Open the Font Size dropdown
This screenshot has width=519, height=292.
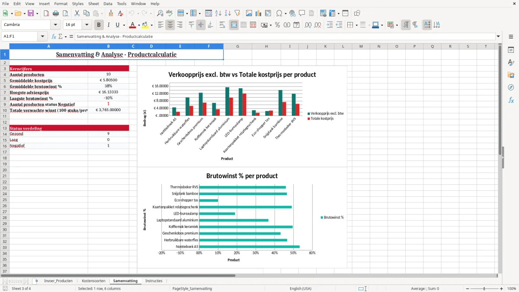(x=87, y=25)
